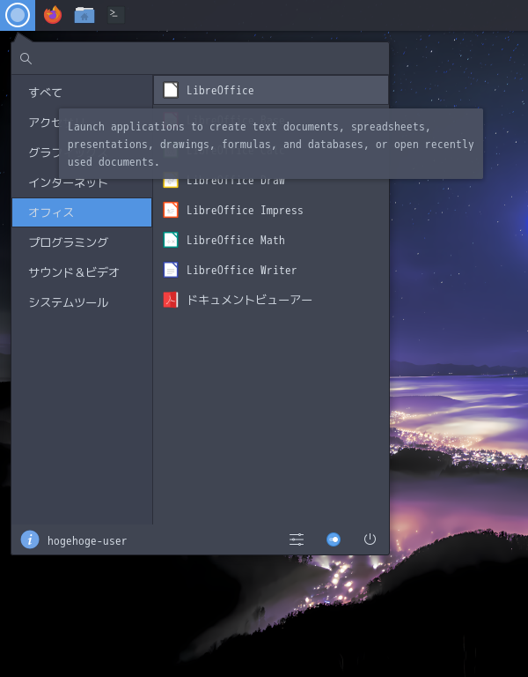
Task: Select the オフィス category
Action: (82, 212)
